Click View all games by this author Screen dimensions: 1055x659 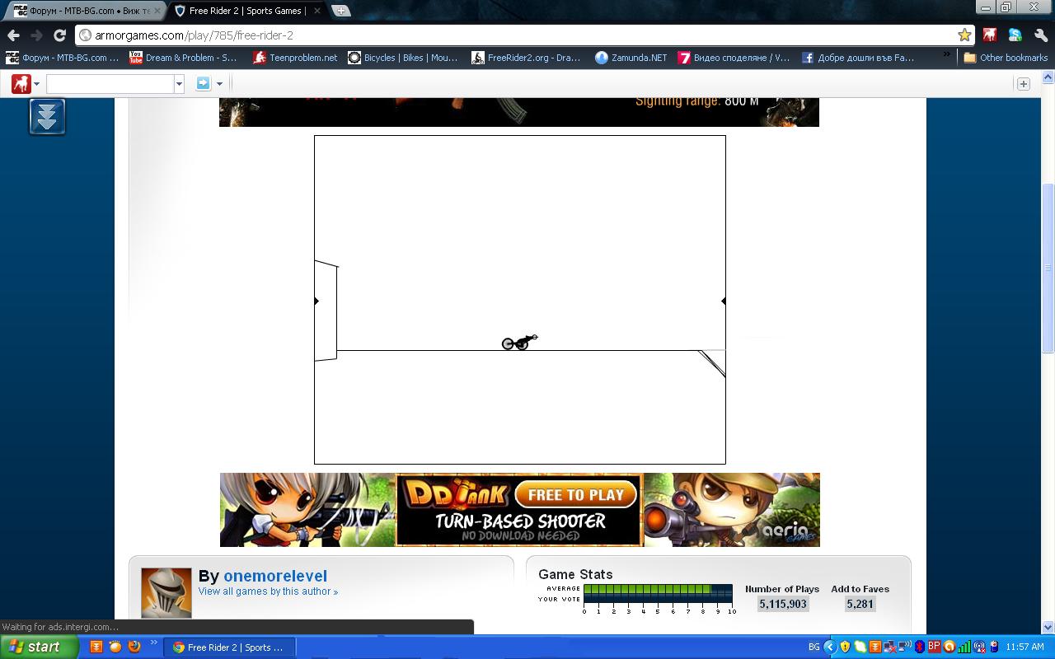(267, 591)
